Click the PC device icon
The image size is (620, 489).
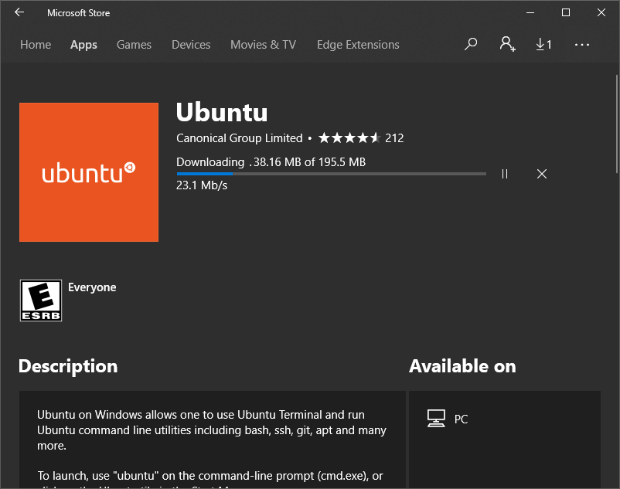436,418
